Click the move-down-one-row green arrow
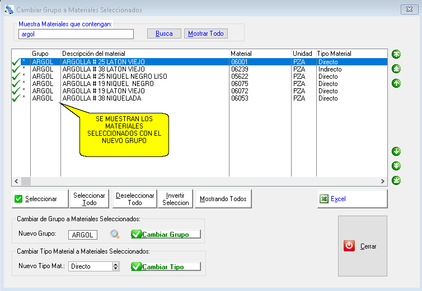The height and width of the screenshot is (291, 422). click(396, 151)
